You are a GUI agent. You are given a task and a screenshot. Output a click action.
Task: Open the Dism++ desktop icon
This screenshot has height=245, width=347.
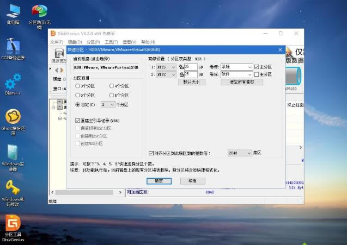[x=13, y=84]
